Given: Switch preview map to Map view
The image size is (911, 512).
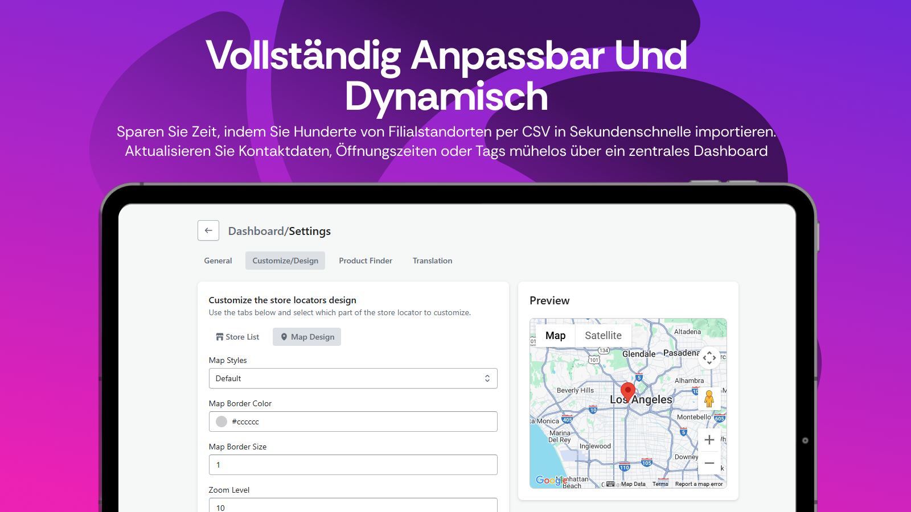Looking at the screenshot, I should click(556, 336).
